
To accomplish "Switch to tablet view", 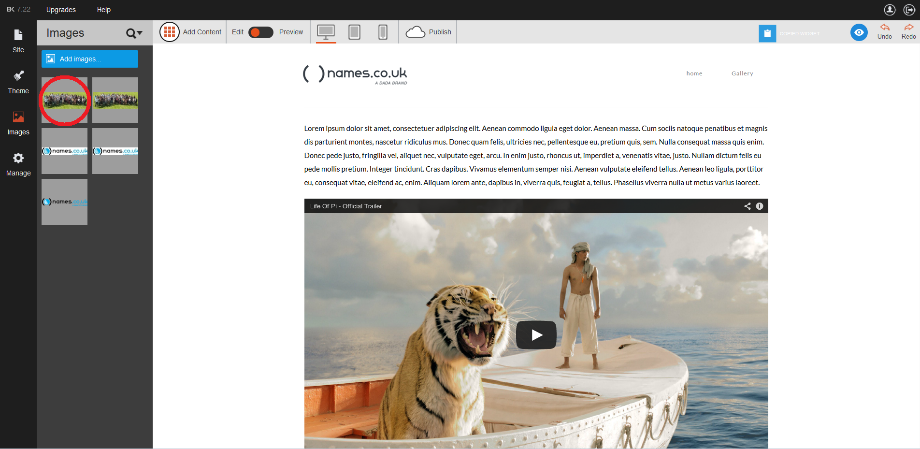I will click(355, 32).
